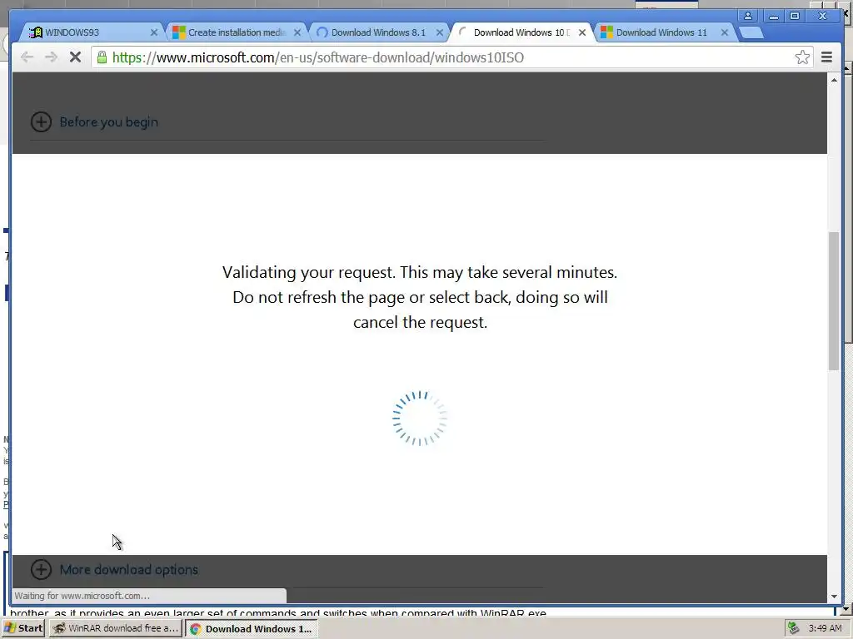
Task: Close the Download Windows 8.1 tab
Action: coord(440,32)
